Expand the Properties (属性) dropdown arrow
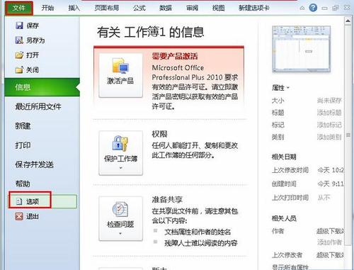The image size is (354, 270). (x=287, y=88)
